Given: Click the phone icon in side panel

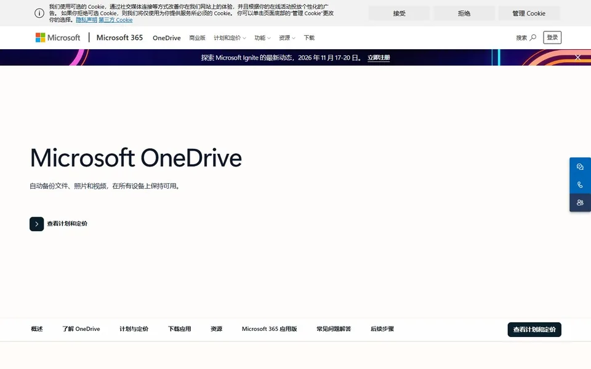Looking at the screenshot, I should 580,184.
